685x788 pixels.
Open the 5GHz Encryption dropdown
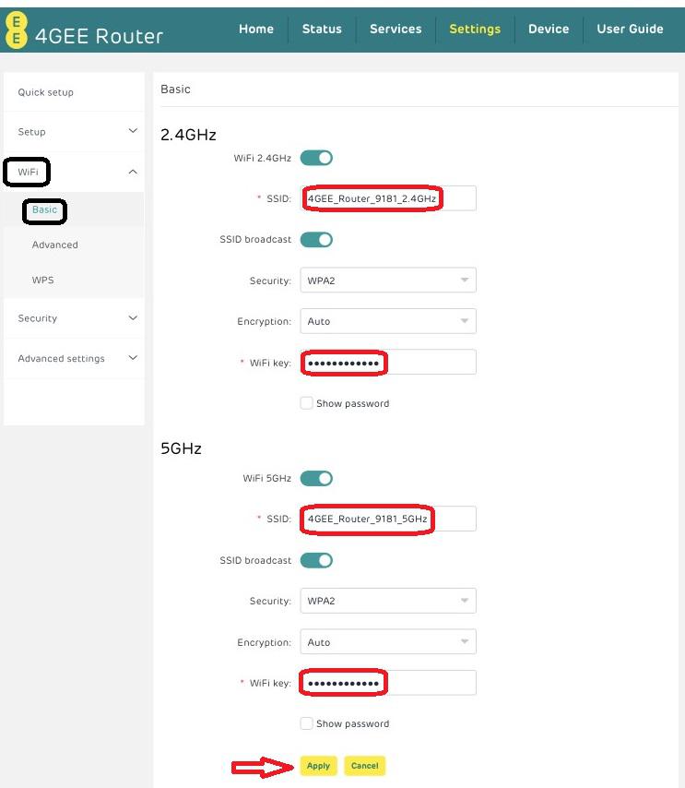pyautogui.click(x=388, y=642)
